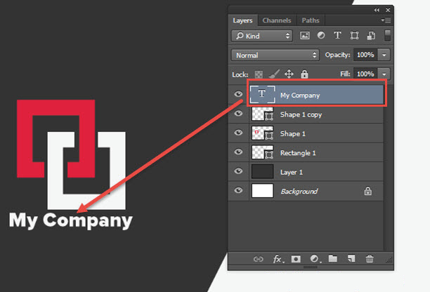This screenshot has width=430, height=292.
Task: Click the Rectangle 1 layer thumbnail
Action: [263, 152]
